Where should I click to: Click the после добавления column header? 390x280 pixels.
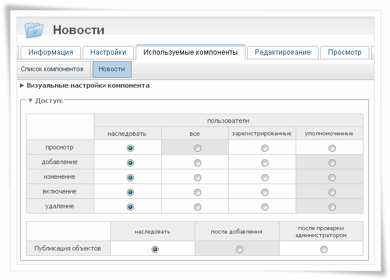(x=237, y=232)
